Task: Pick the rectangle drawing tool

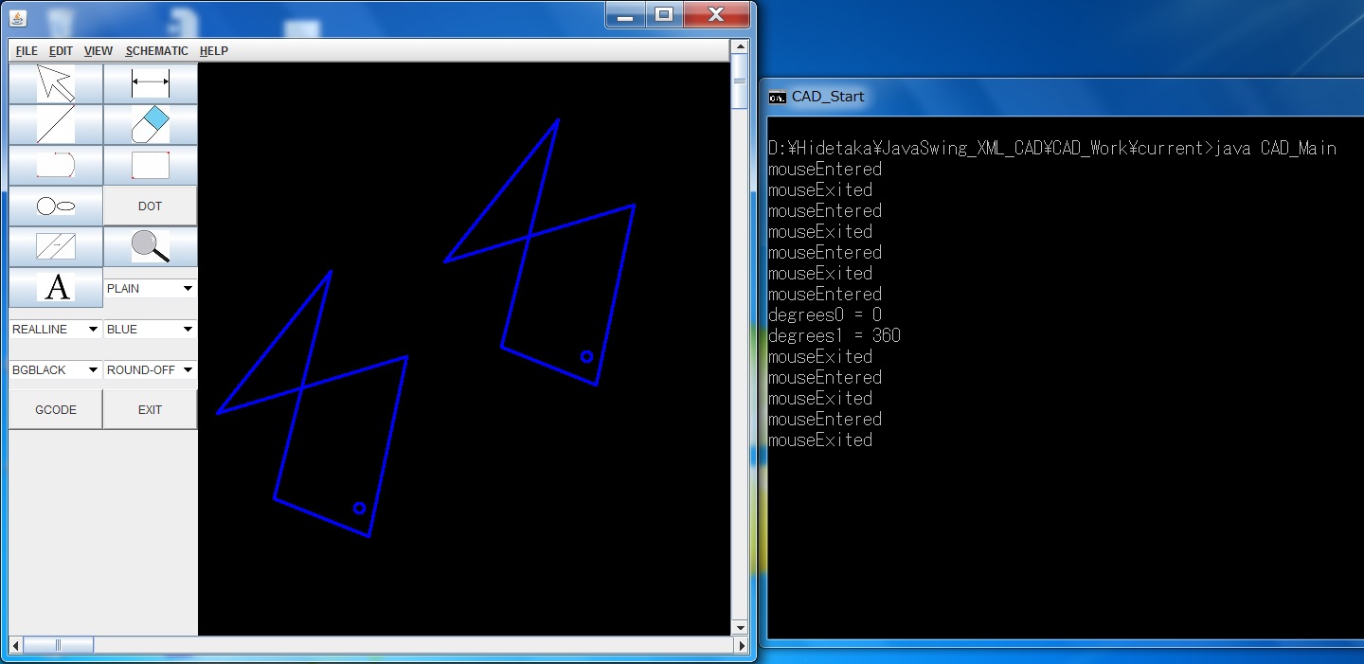Action: click(150, 165)
